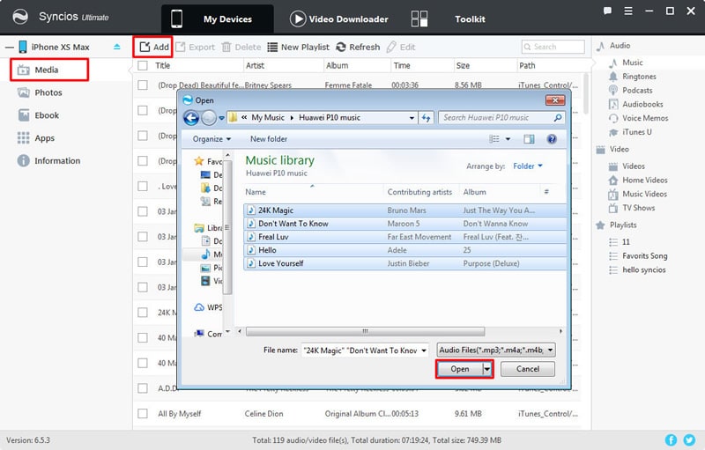
Task: Click the Back arrow in Open dialog
Action: pyautogui.click(x=191, y=118)
